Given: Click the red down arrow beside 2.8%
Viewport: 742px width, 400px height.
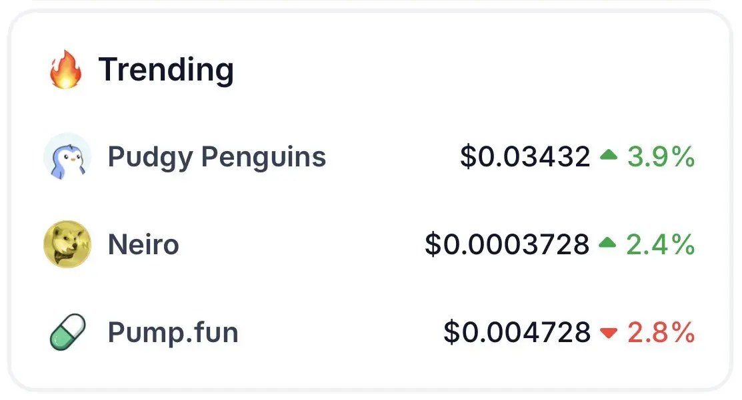Looking at the screenshot, I should (x=609, y=333).
